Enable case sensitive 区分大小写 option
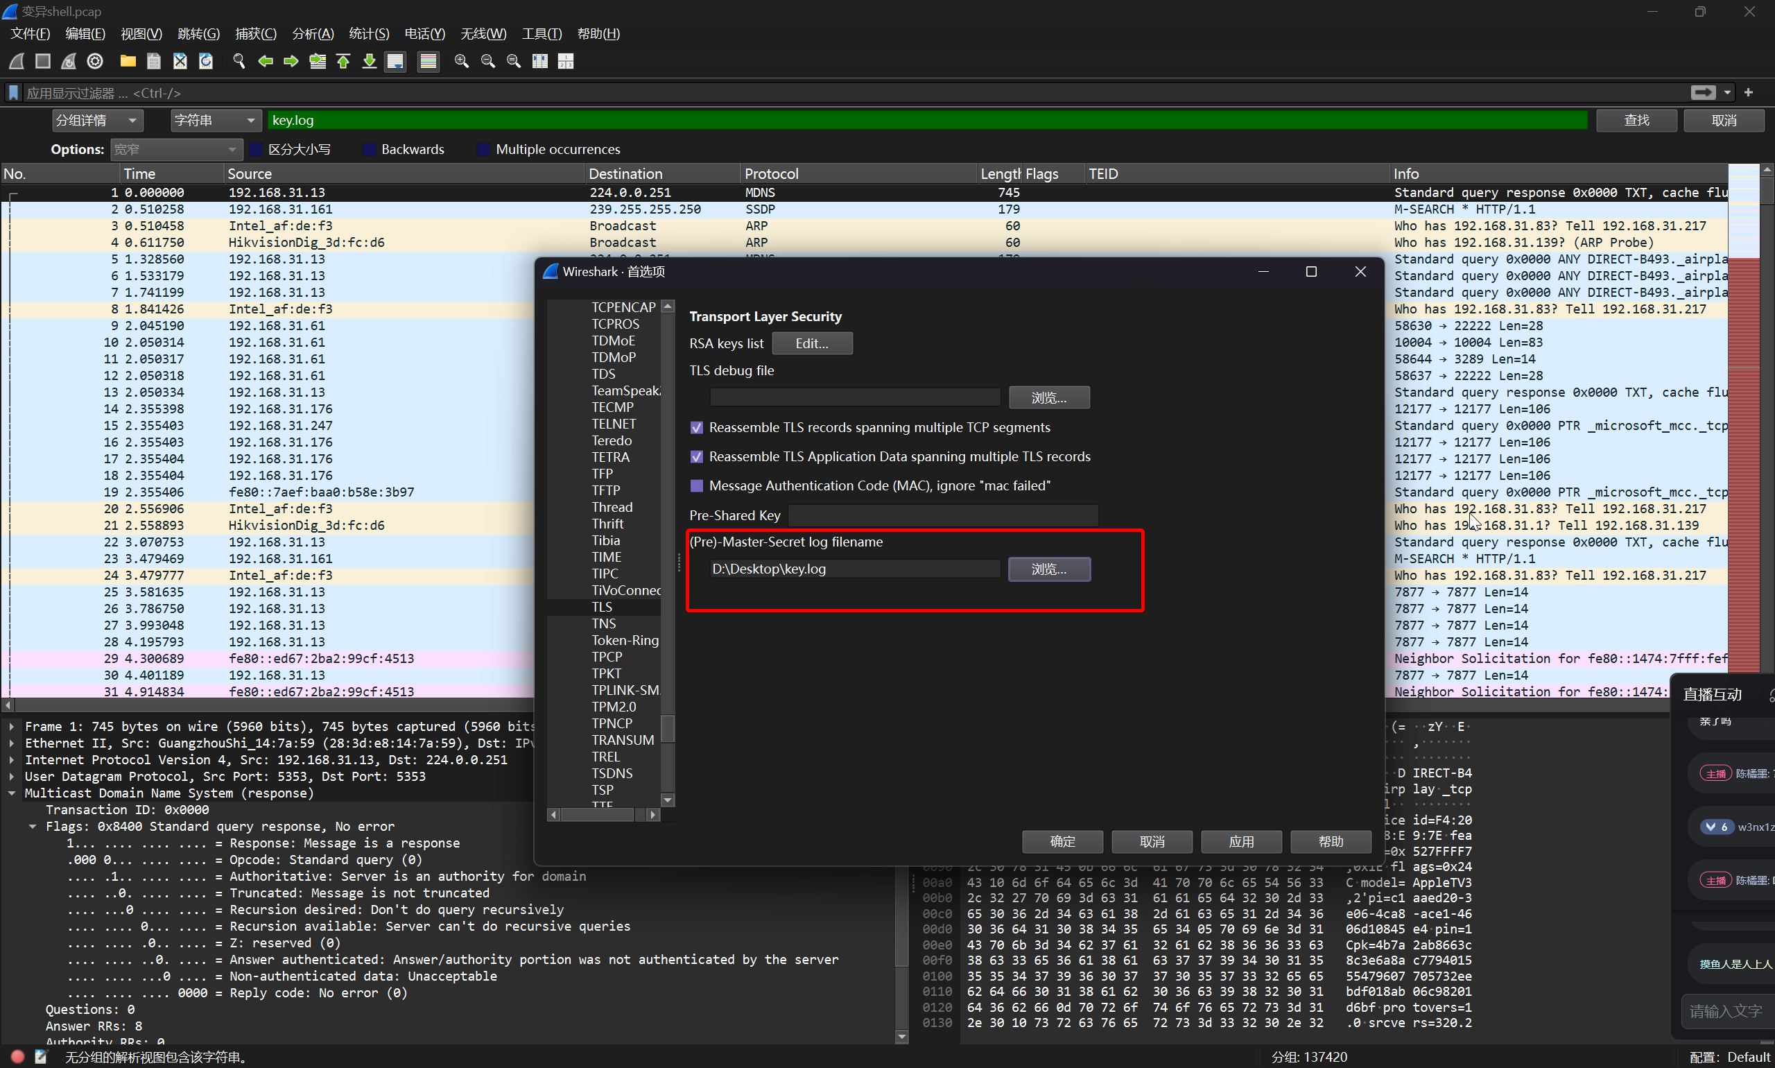 point(255,149)
